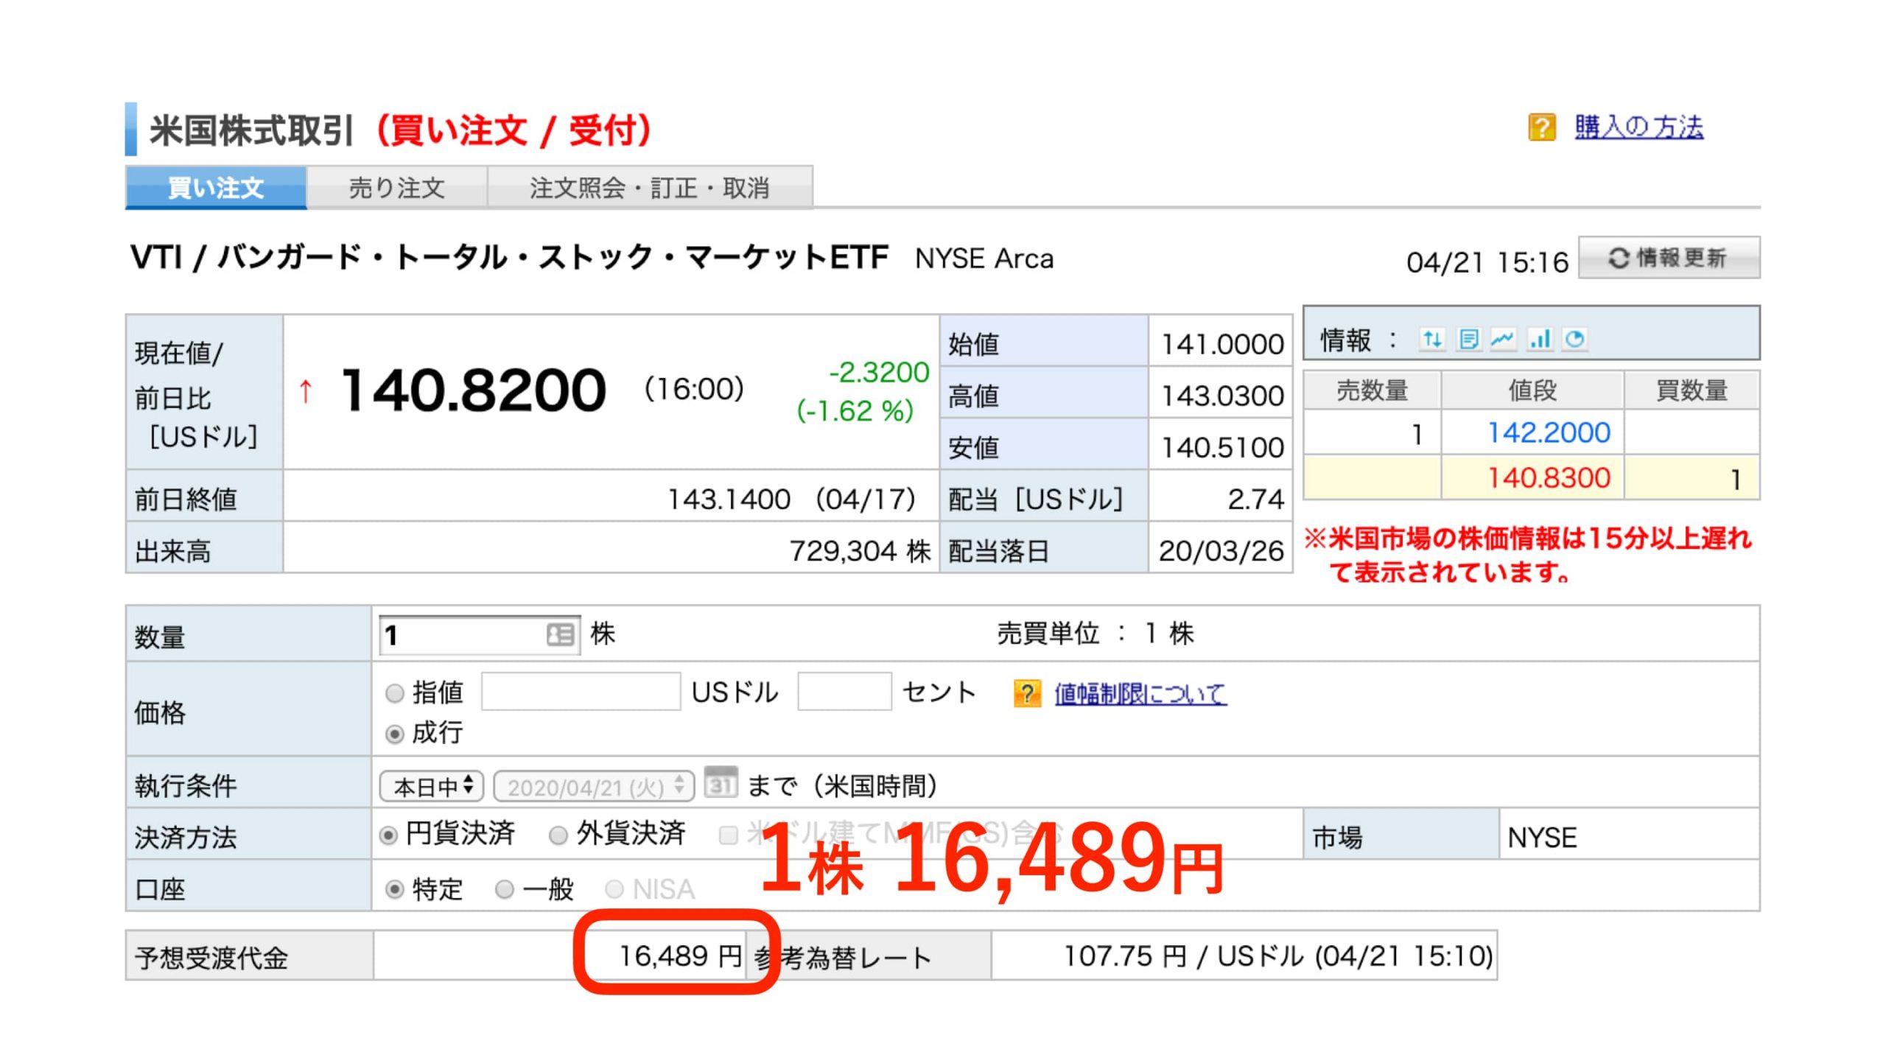Click the percent change (-1.62 %)

(855, 411)
